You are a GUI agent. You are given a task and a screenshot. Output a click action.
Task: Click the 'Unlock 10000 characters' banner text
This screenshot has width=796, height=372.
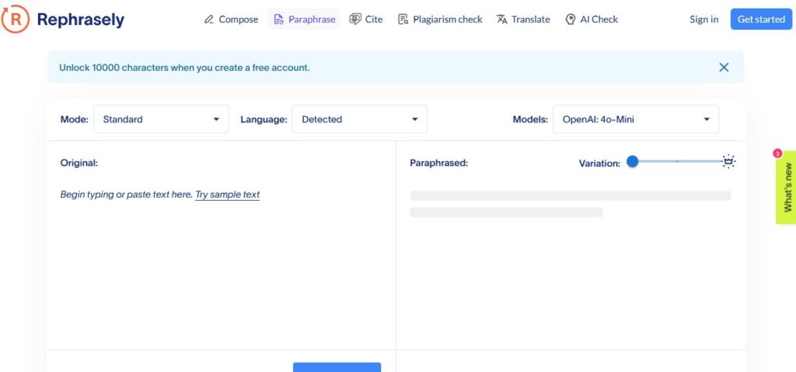pos(184,67)
